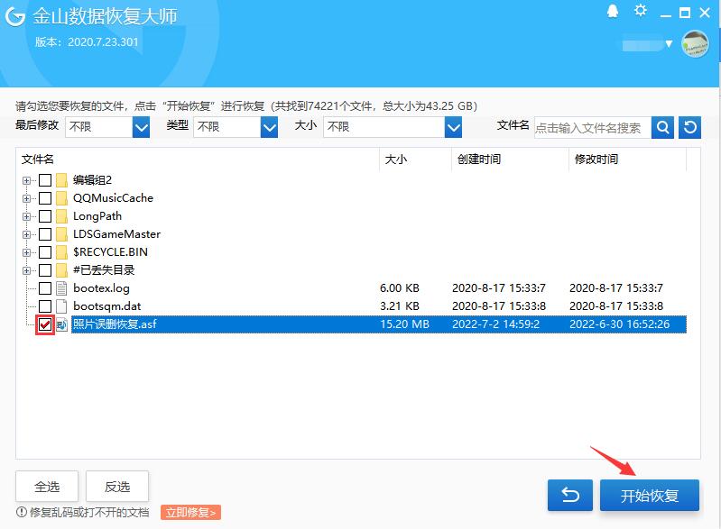Screen dimensions: 721x529
Task: Click the 编辑组2 folder icon
Action: click(61, 180)
